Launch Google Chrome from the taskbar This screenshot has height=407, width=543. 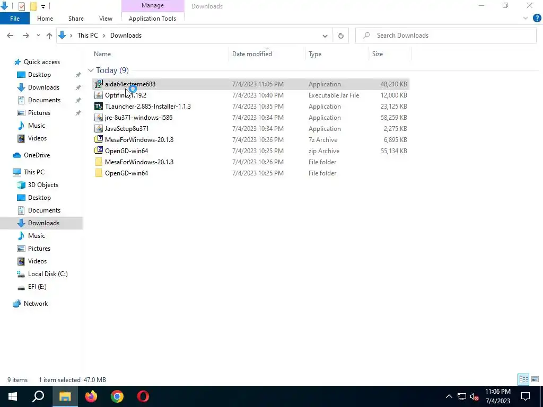[117, 396]
